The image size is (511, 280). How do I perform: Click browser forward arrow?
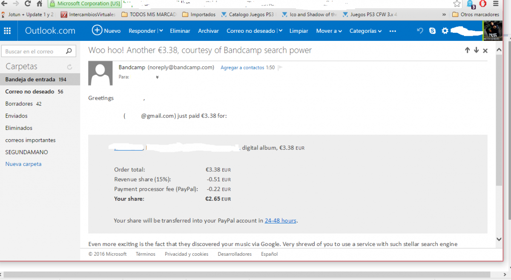16,4
